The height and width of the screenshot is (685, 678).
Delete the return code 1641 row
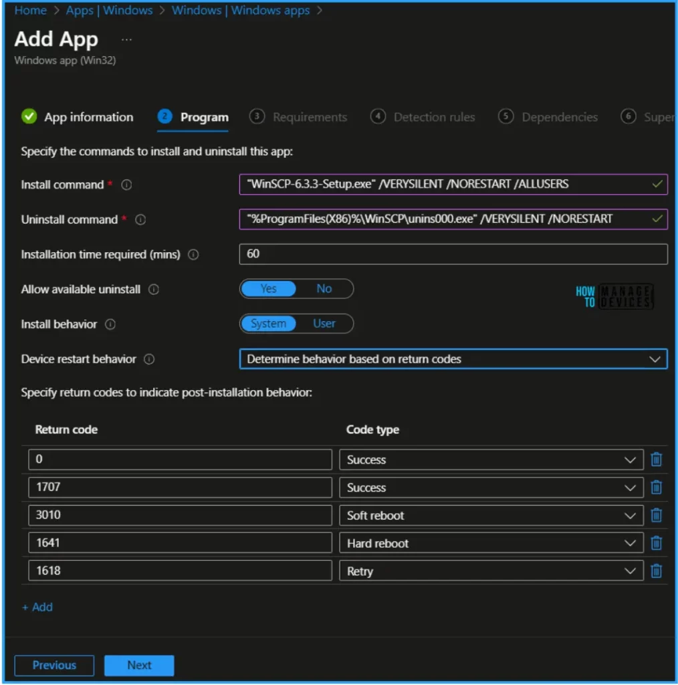click(x=656, y=543)
